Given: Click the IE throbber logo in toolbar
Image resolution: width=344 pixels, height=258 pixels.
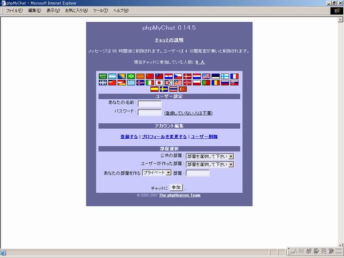Looking at the screenshot, I should pos(337,11).
